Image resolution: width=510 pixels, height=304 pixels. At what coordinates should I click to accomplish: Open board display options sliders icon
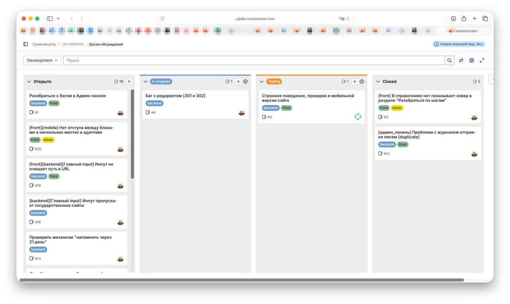coord(461,60)
